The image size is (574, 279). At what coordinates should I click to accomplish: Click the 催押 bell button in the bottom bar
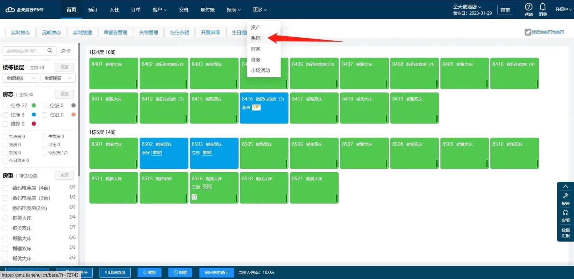click(150, 272)
